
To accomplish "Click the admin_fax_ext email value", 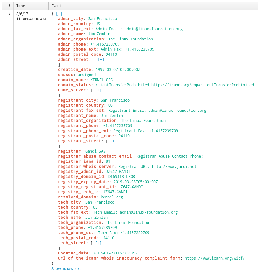I will [x=139, y=29].
